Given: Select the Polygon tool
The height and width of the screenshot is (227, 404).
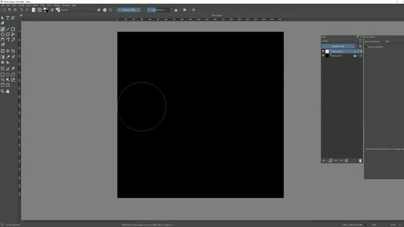Looking at the screenshot, I should coord(8,34).
